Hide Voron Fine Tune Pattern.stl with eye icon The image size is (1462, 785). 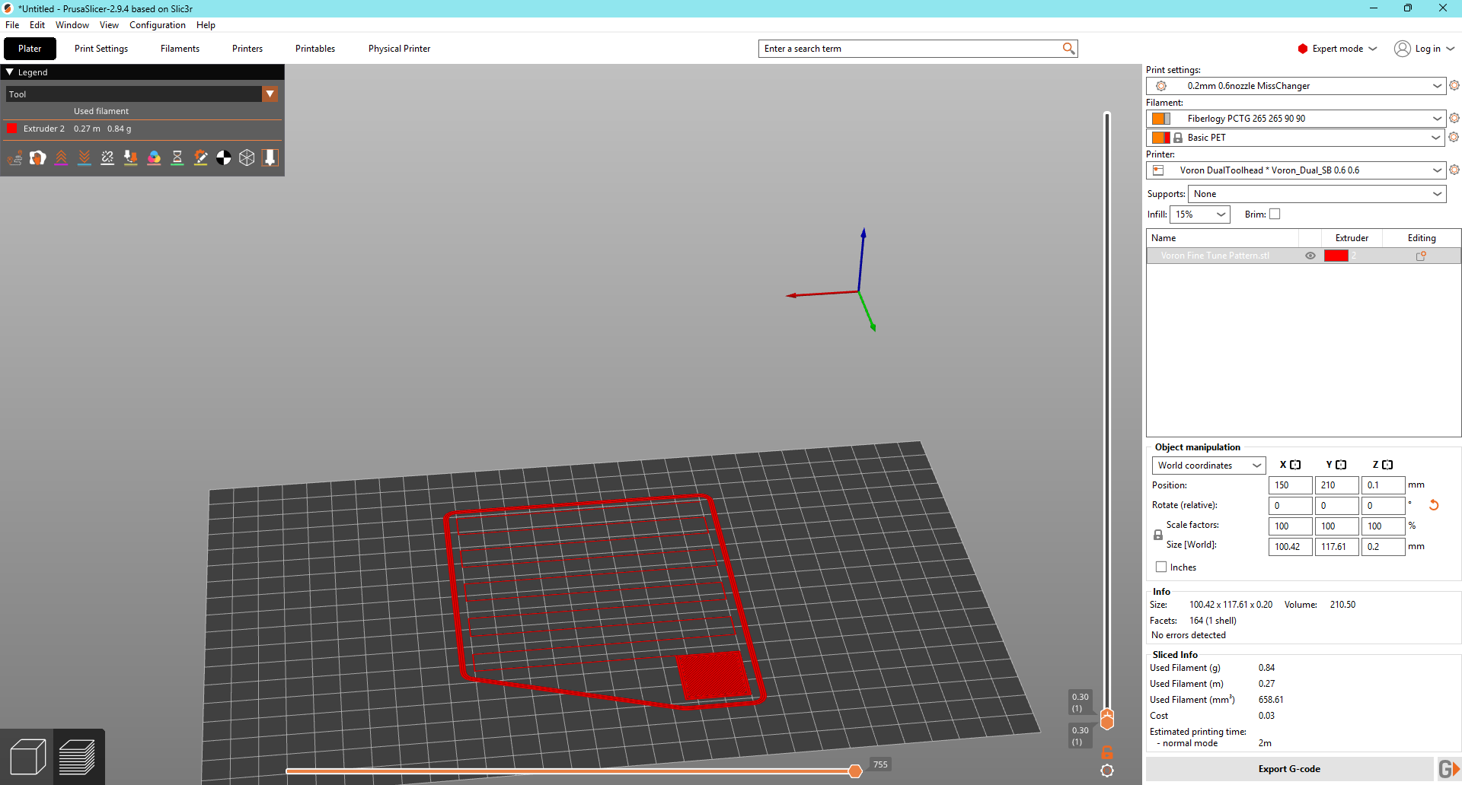[1310, 256]
